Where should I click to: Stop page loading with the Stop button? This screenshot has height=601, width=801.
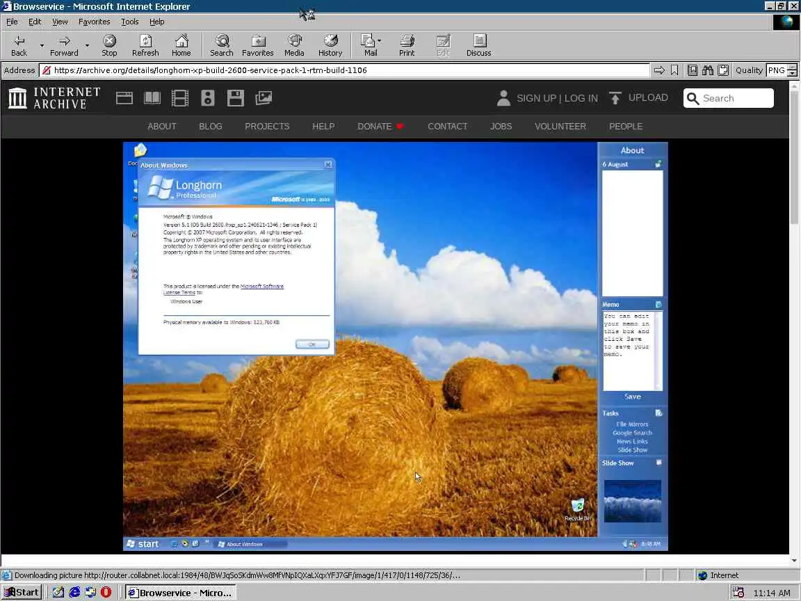click(109, 45)
